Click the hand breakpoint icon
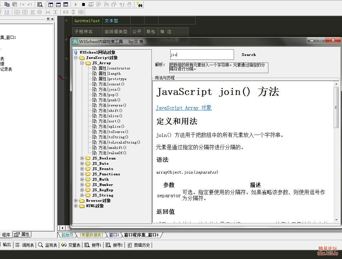Screen dimensions: 342x259 129,4
